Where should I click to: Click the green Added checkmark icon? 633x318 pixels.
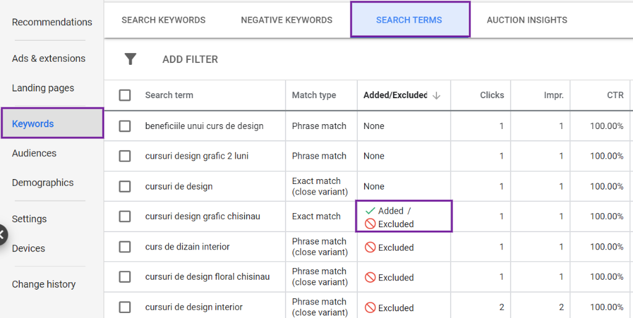370,211
